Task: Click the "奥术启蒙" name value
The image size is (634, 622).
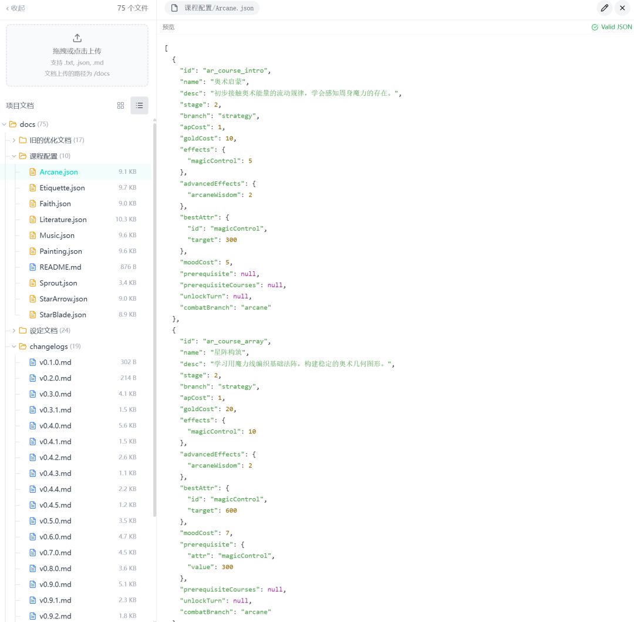Action: [228, 81]
